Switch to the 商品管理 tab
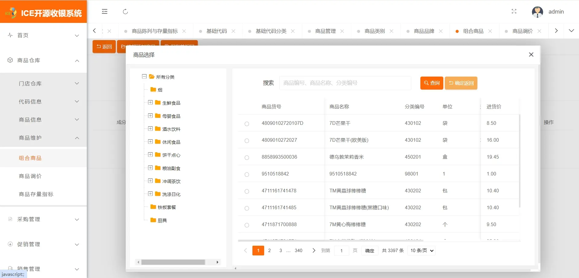The width and height of the screenshot is (579, 278). coord(325,31)
